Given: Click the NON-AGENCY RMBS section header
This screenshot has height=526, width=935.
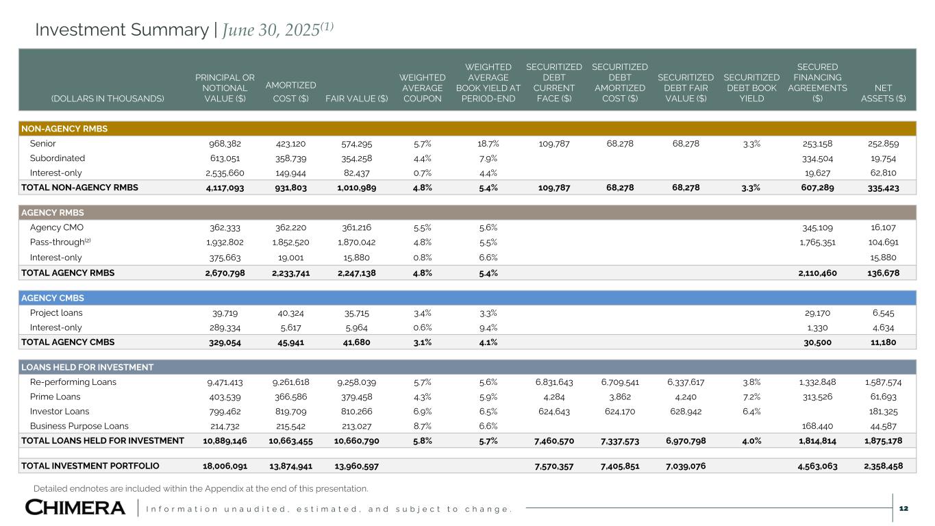Looking at the screenshot, I should [x=64, y=129].
